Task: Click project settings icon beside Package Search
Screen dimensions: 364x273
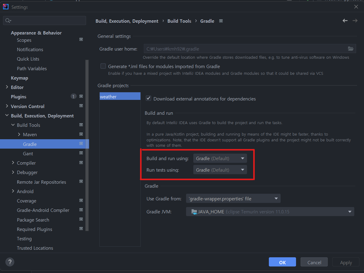Action: [81, 219]
